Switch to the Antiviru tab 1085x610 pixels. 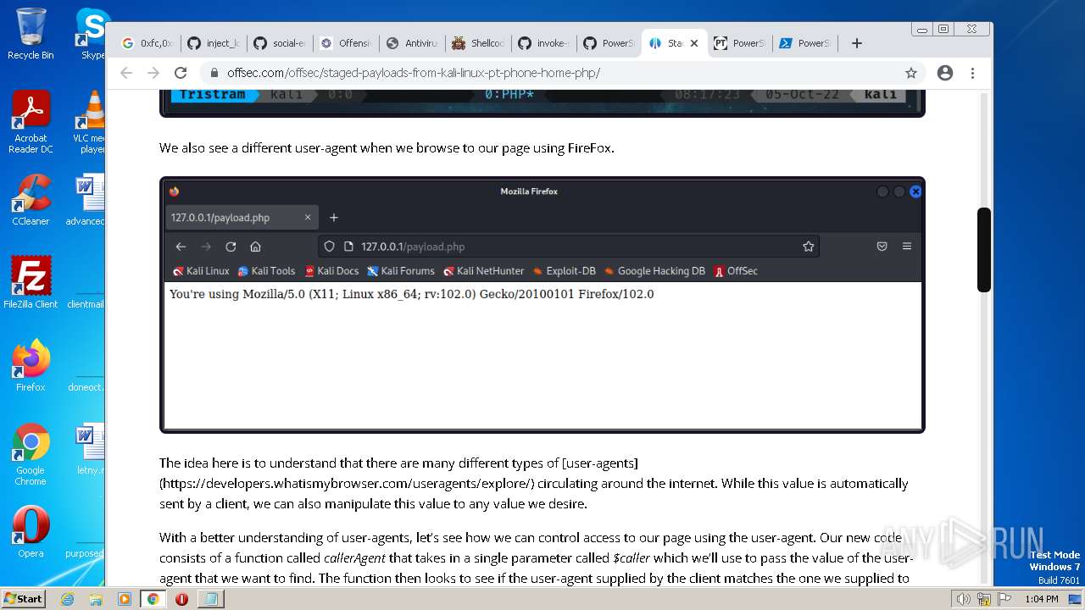pos(410,43)
